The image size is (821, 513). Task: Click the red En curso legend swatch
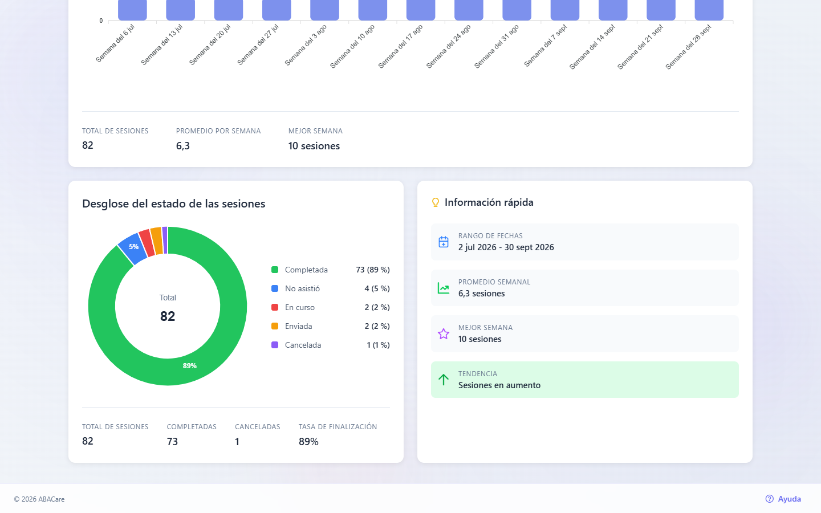click(x=275, y=307)
